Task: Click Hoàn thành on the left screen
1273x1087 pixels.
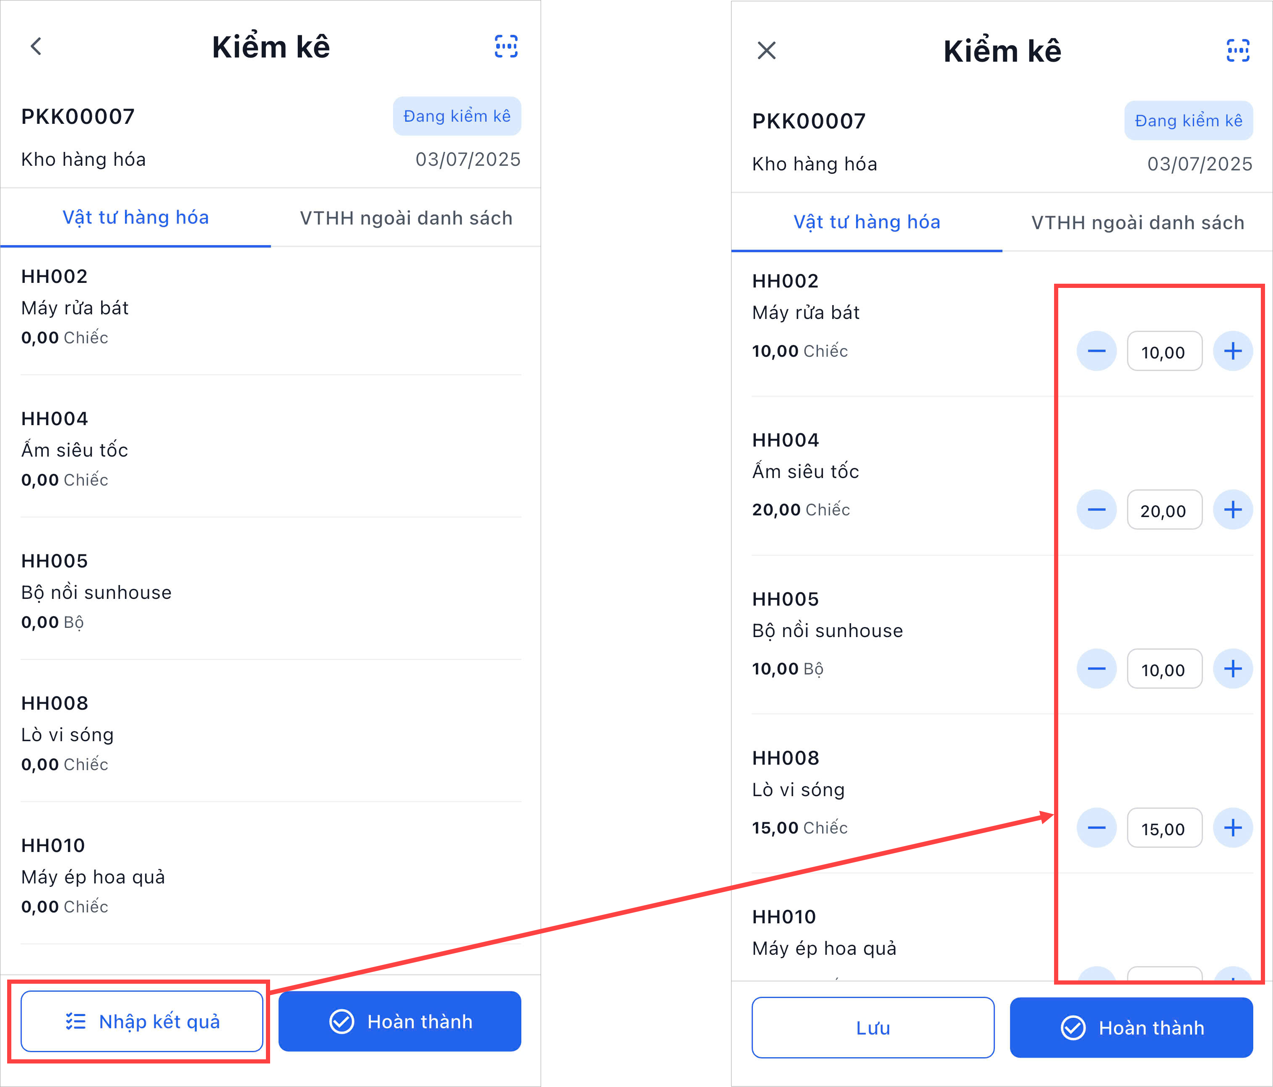Action: coord(400,1021)
